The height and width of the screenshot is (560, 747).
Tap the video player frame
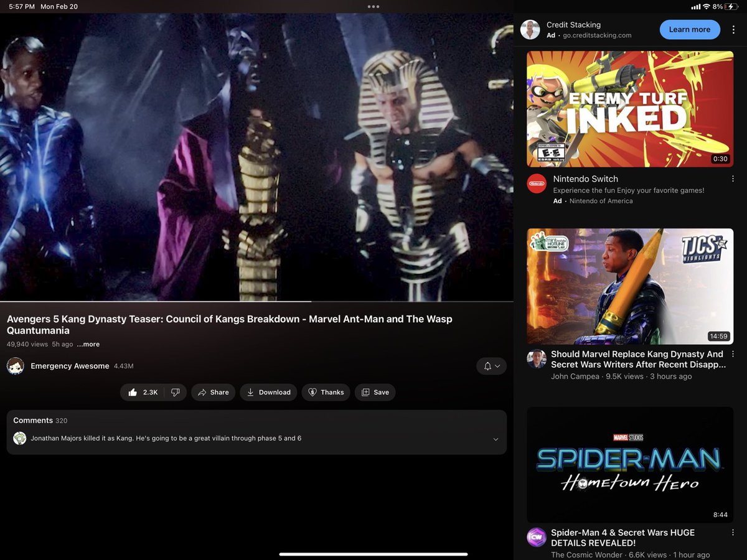pyautogui.click(x=256, y=157)
